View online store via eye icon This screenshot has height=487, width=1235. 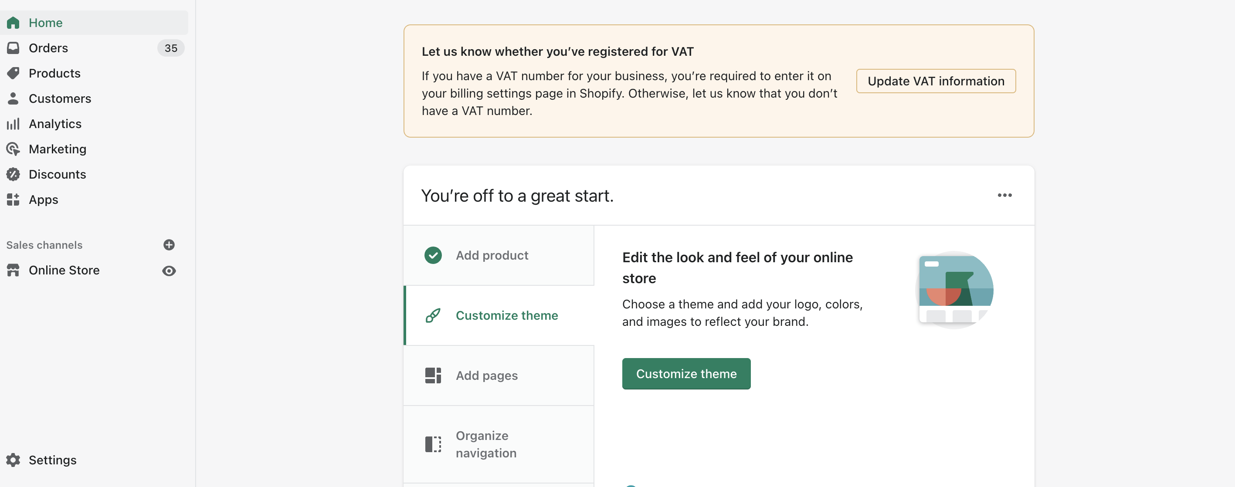pyautogui.click(x=169, y=271)
